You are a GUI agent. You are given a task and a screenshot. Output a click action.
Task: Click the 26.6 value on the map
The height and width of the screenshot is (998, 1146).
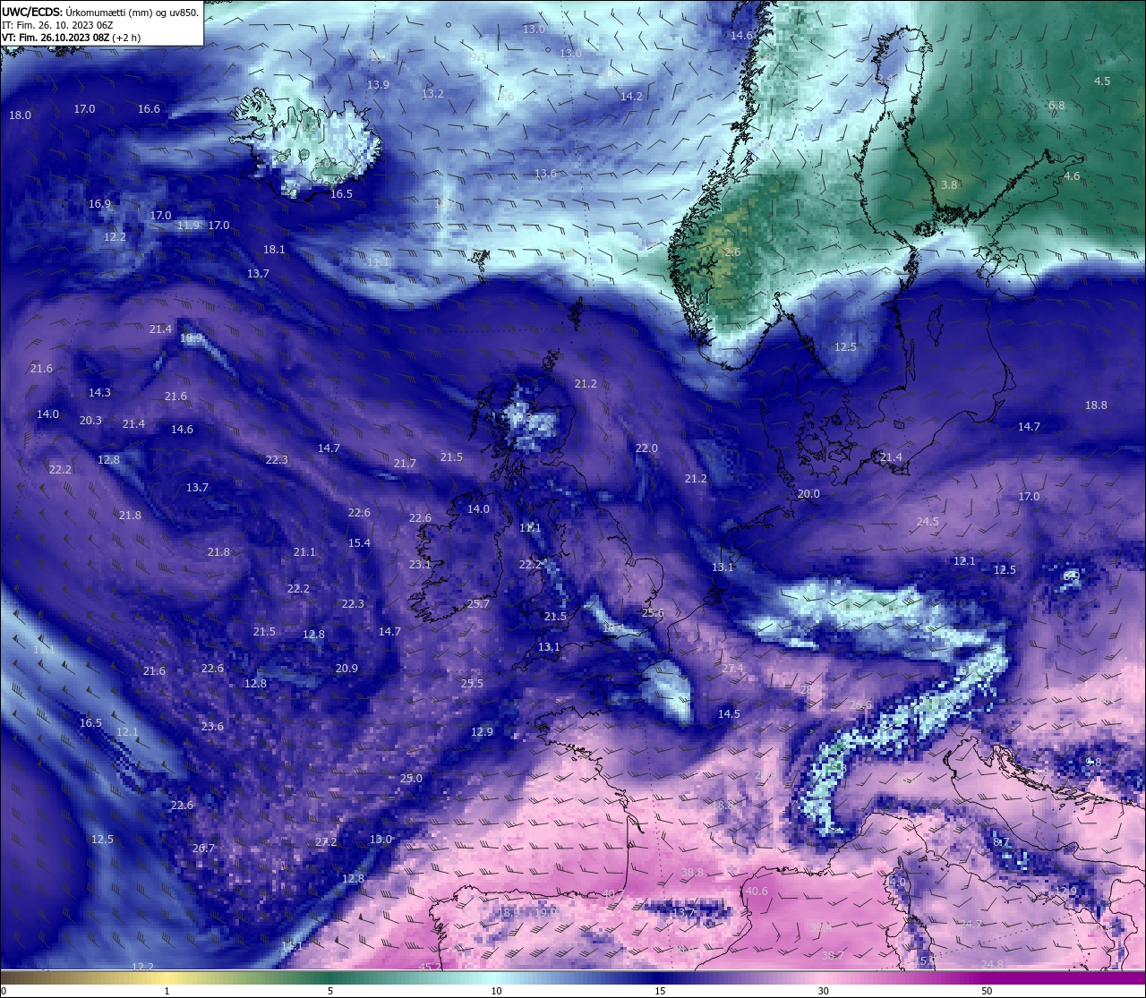tap(860, 705)
